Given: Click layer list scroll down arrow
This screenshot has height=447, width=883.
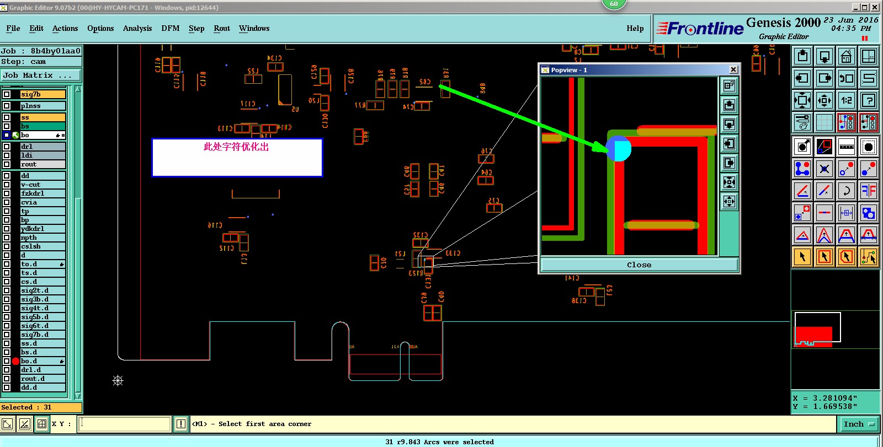Looking at the screenshot, I should pos(78,396).
